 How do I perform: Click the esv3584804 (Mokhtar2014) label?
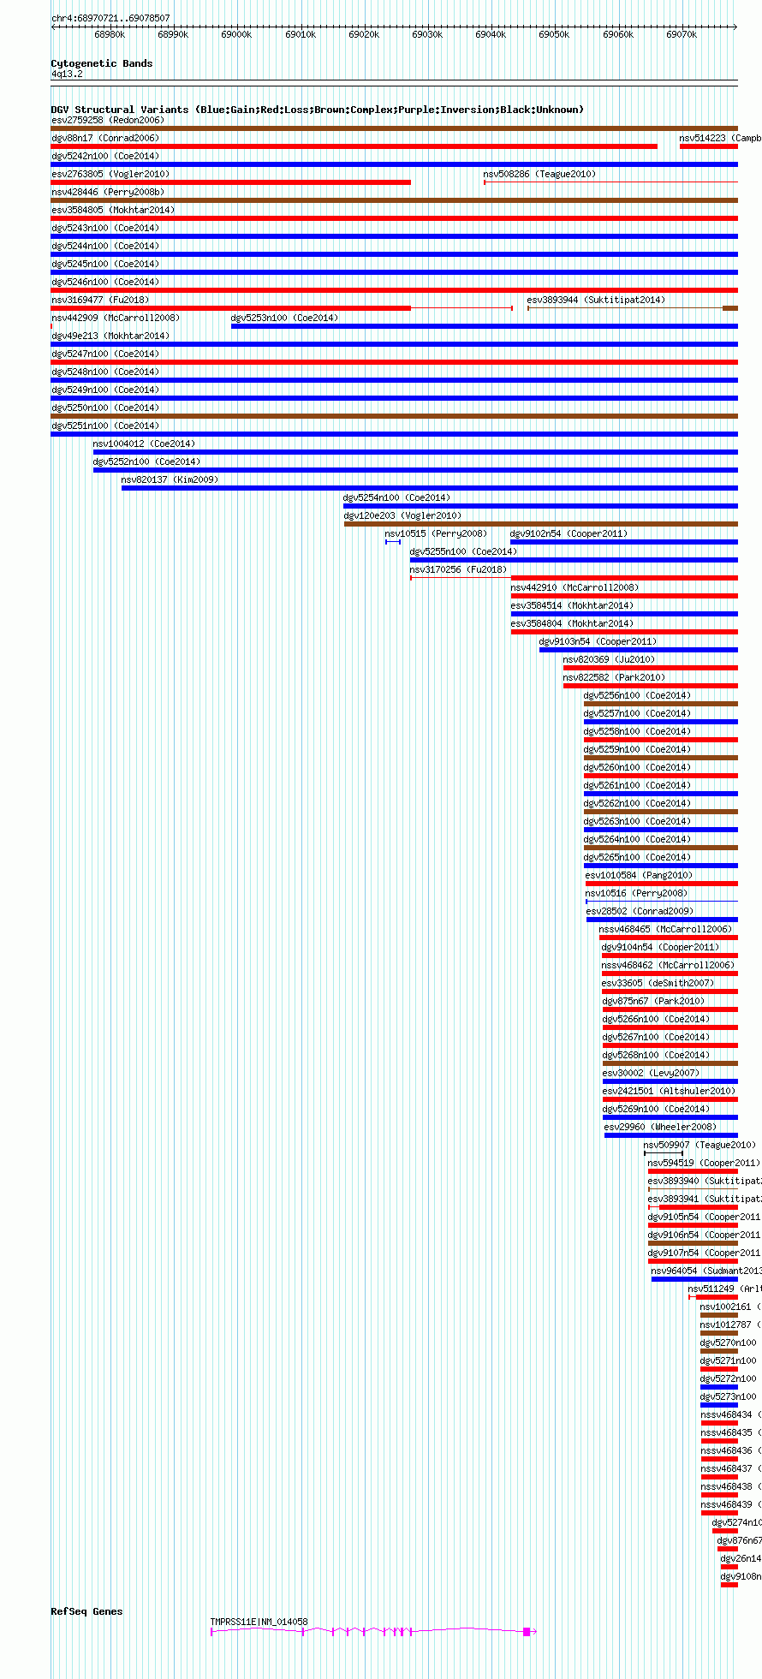(x=572, y=623)
